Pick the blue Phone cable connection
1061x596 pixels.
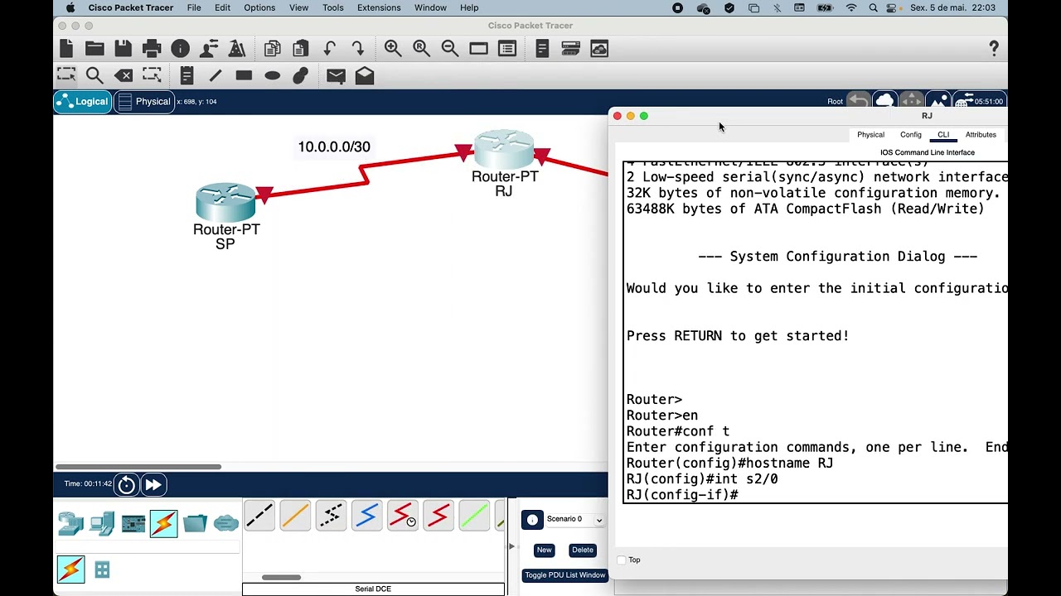(x=366, y=515)
